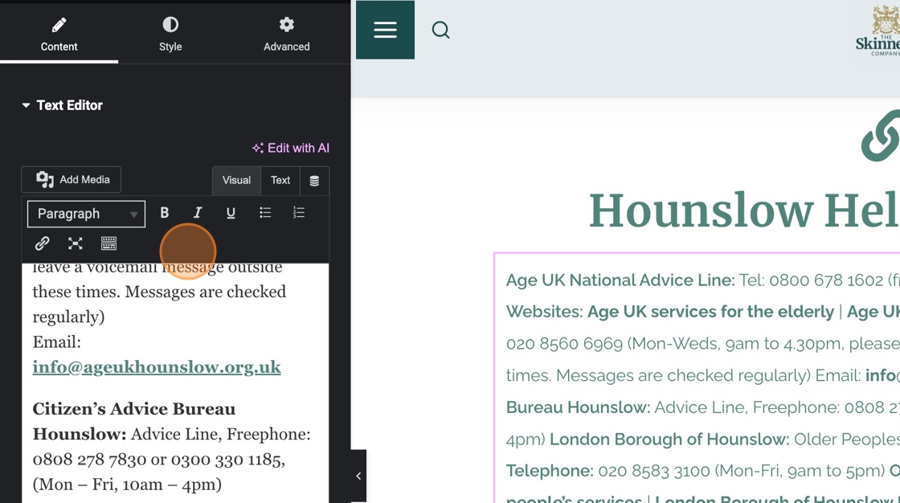Toggle italic formatting
Image resolution: width=900 pixels, height=503 pixels.
click(198, 213)
